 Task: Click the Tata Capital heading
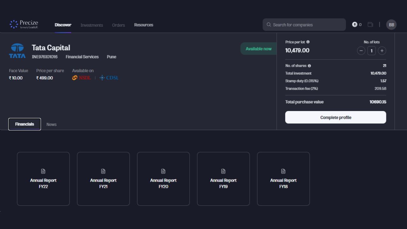(x=51, y=48)
